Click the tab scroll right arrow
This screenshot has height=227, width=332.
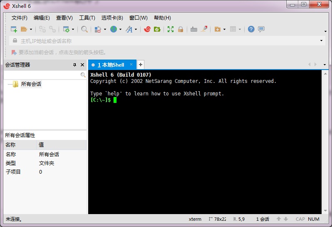coord(315,65)
